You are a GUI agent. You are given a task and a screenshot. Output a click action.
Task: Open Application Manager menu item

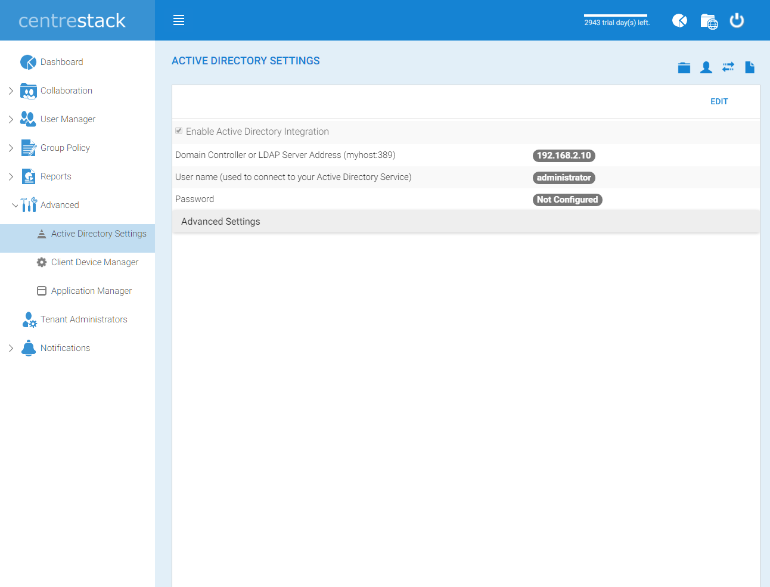click(91, 291)
